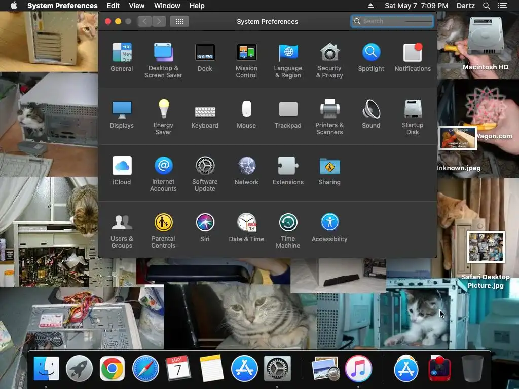Open the General preferences pane
The height and width of the screenshot is (389, 519).
(x=122, y=57)
